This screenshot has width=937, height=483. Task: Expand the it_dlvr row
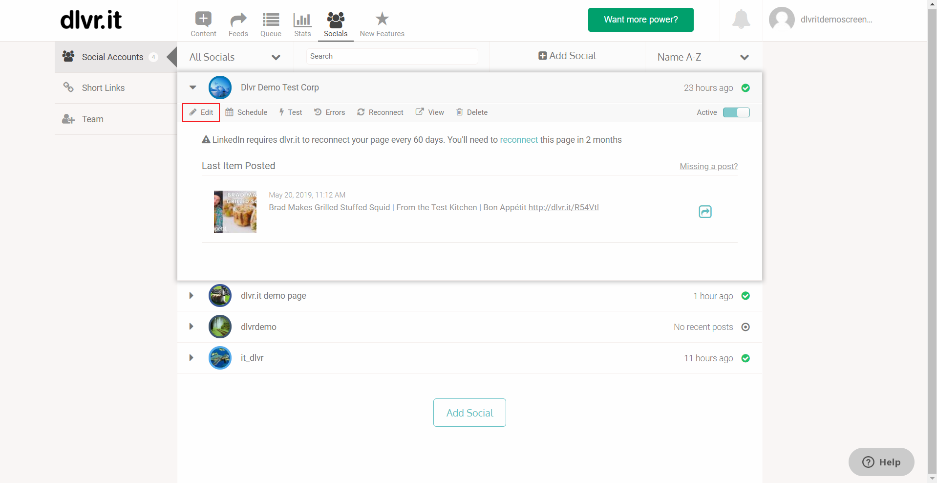coord(192,358)
